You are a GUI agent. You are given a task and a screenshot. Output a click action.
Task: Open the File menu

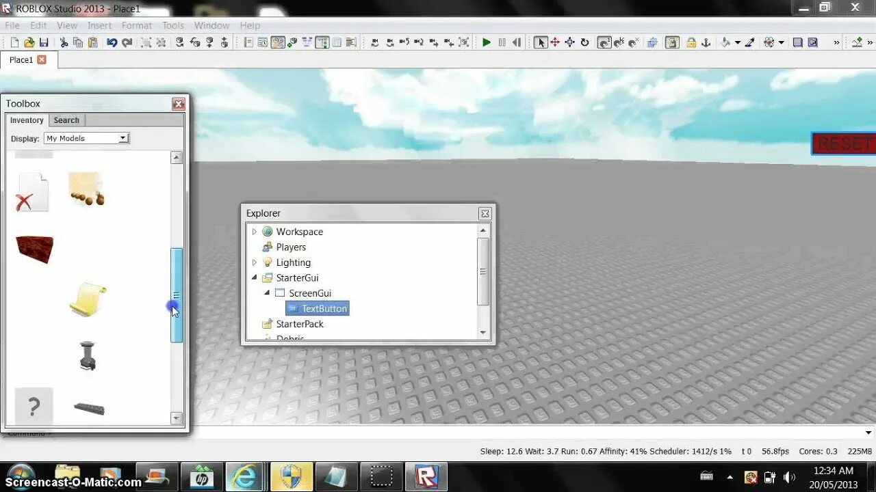(12, 25)
